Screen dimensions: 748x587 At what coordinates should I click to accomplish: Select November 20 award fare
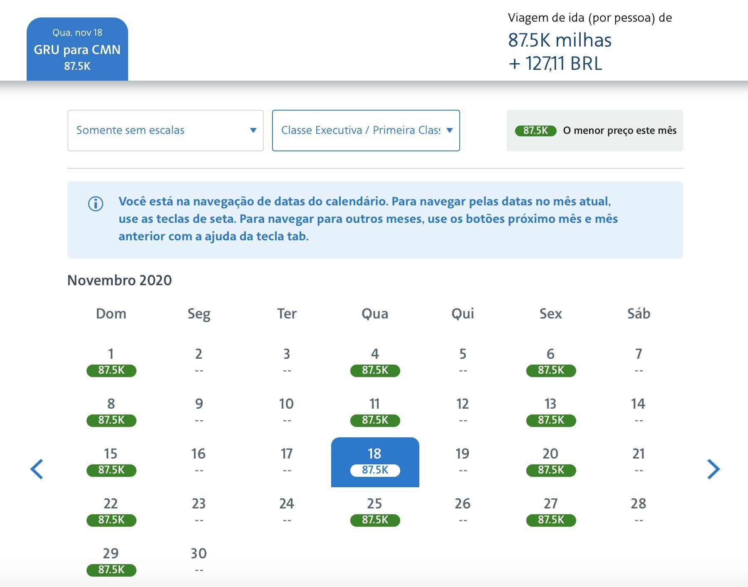(x=551, y=462)
